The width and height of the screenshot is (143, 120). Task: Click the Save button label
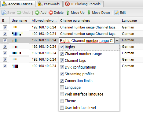pos(11,13)
